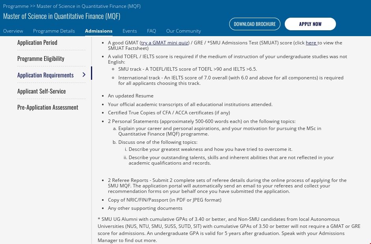Select the Admissions tab
The width and height of the screenshot is (371, 244).
[98, 31]
